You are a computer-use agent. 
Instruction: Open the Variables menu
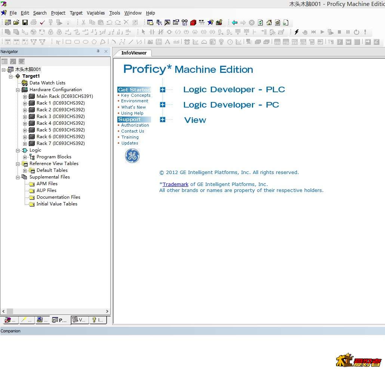click(96, 13)
